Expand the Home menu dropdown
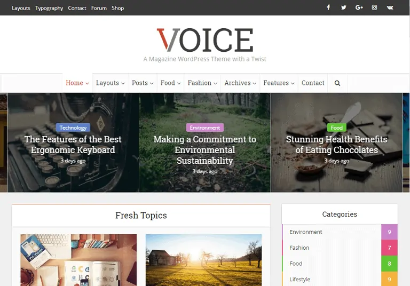The width and height of the screenshot is (410, 286). tap(77, 83)
